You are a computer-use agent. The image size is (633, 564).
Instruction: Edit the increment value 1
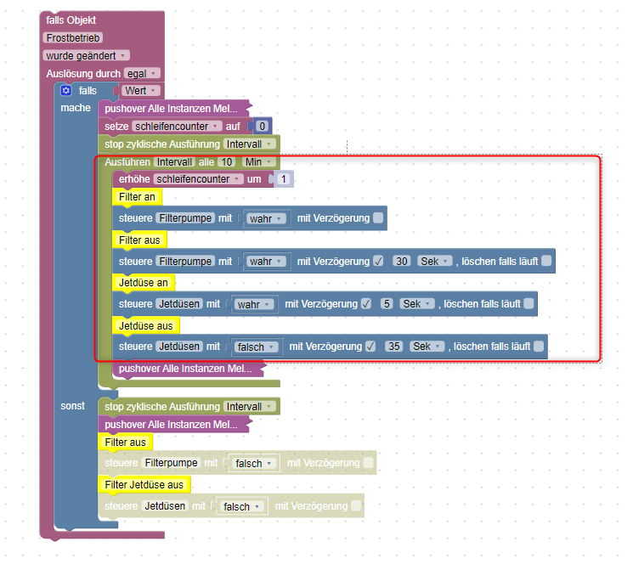coord(284,179)
